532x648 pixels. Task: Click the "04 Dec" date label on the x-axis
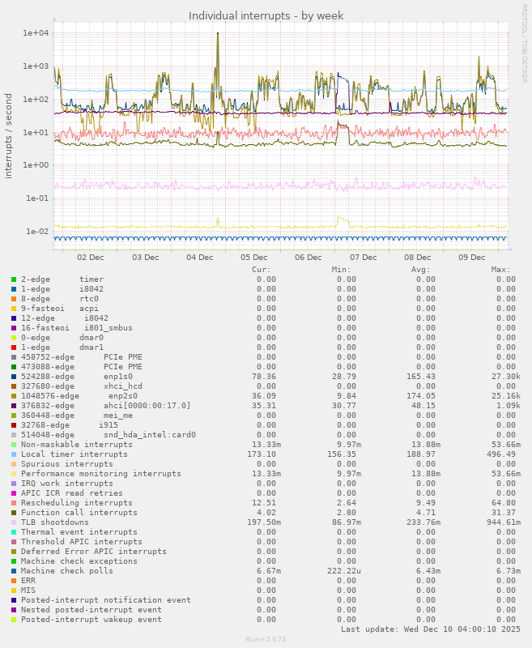tap(199, 258)
